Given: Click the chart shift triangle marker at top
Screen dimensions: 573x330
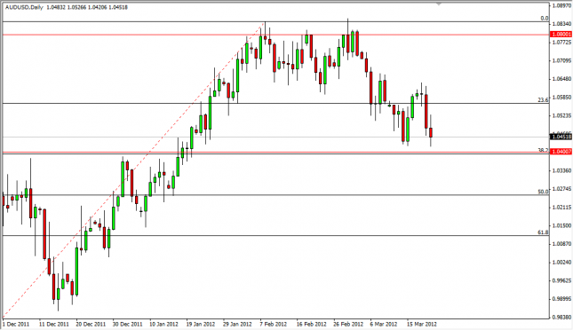Looking at the screenshot, I should 439,4.
